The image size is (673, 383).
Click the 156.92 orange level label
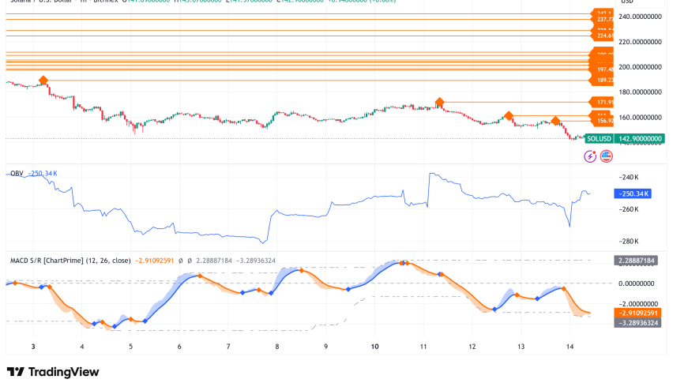click(603, 121)
